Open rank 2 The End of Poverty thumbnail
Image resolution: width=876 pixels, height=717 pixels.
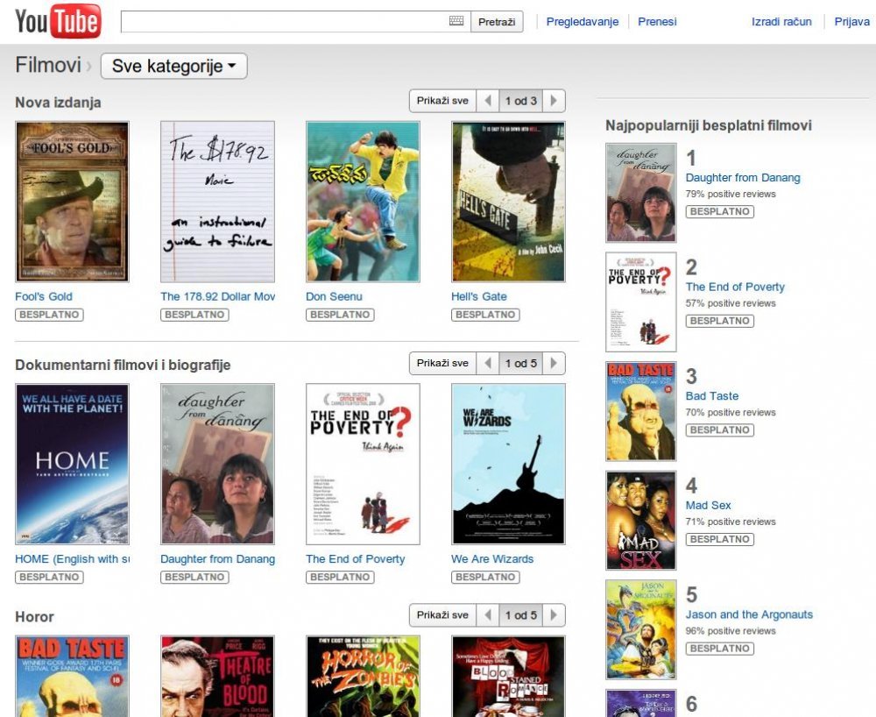click(x=641, y=302)
